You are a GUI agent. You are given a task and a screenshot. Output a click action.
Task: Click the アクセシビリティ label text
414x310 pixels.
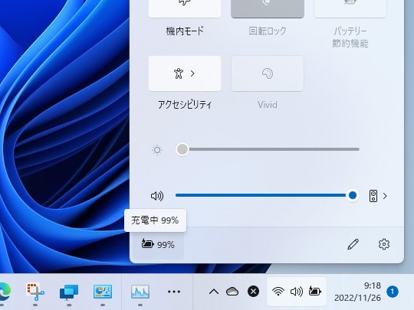[x=185, y=105]
